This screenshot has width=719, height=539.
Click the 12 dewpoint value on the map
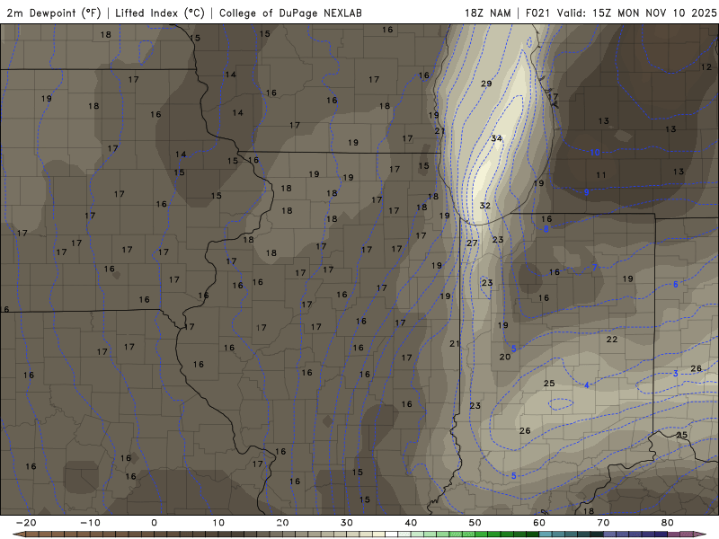[x=706, y=66]
